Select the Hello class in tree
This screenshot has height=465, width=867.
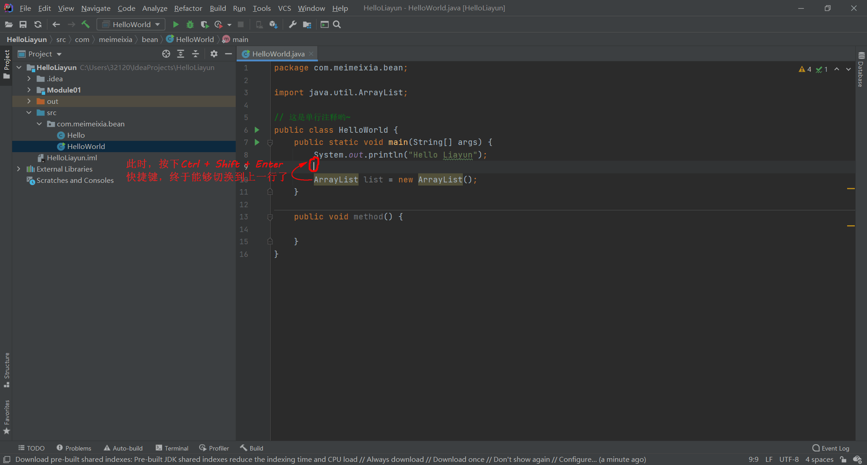[76, 135]
